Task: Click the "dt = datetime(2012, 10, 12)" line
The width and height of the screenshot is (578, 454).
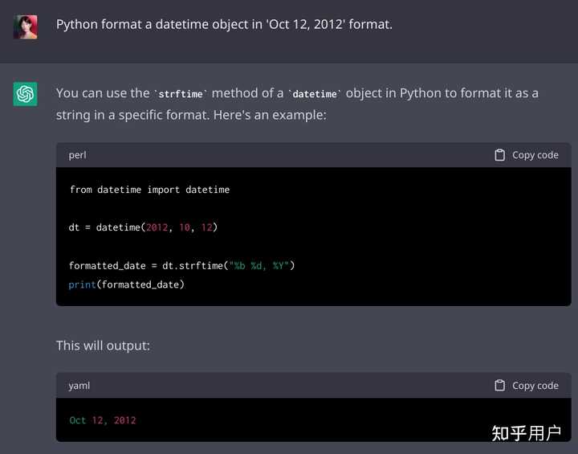Action: click(143, 227)
